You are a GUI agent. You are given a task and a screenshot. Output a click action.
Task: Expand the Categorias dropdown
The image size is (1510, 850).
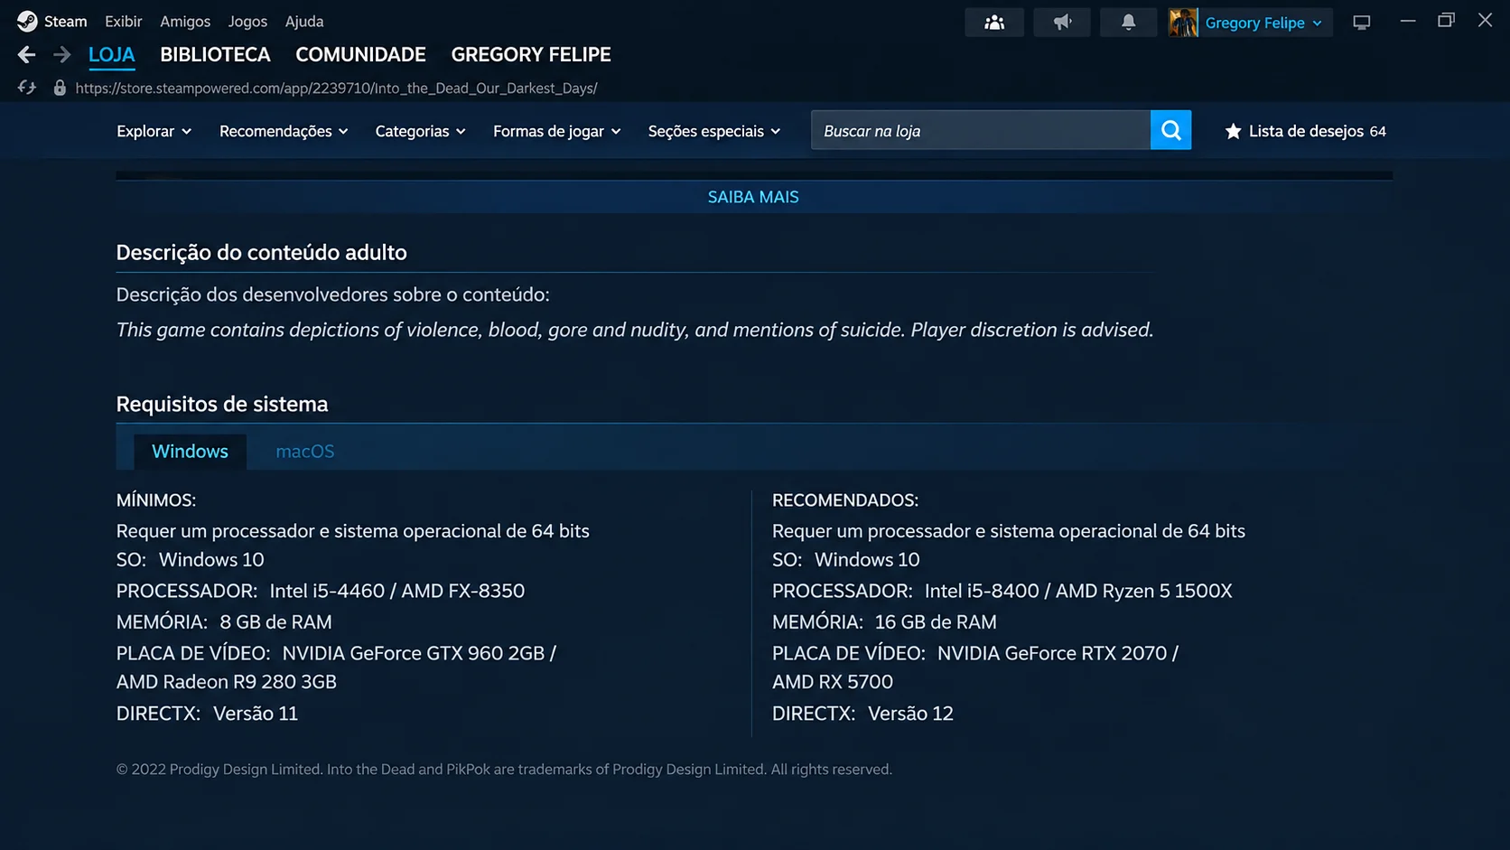[420, 131]
